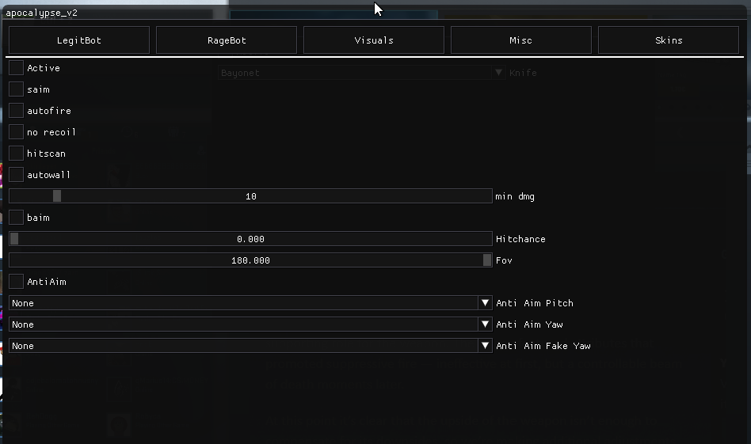Toggle the saim checkbox
Image resolution: width=751 pixels, height=444 pixels.
(17, 89)
